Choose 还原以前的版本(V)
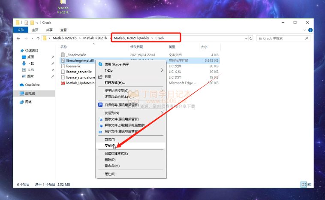The image size is (325, 200). point(131,97)
